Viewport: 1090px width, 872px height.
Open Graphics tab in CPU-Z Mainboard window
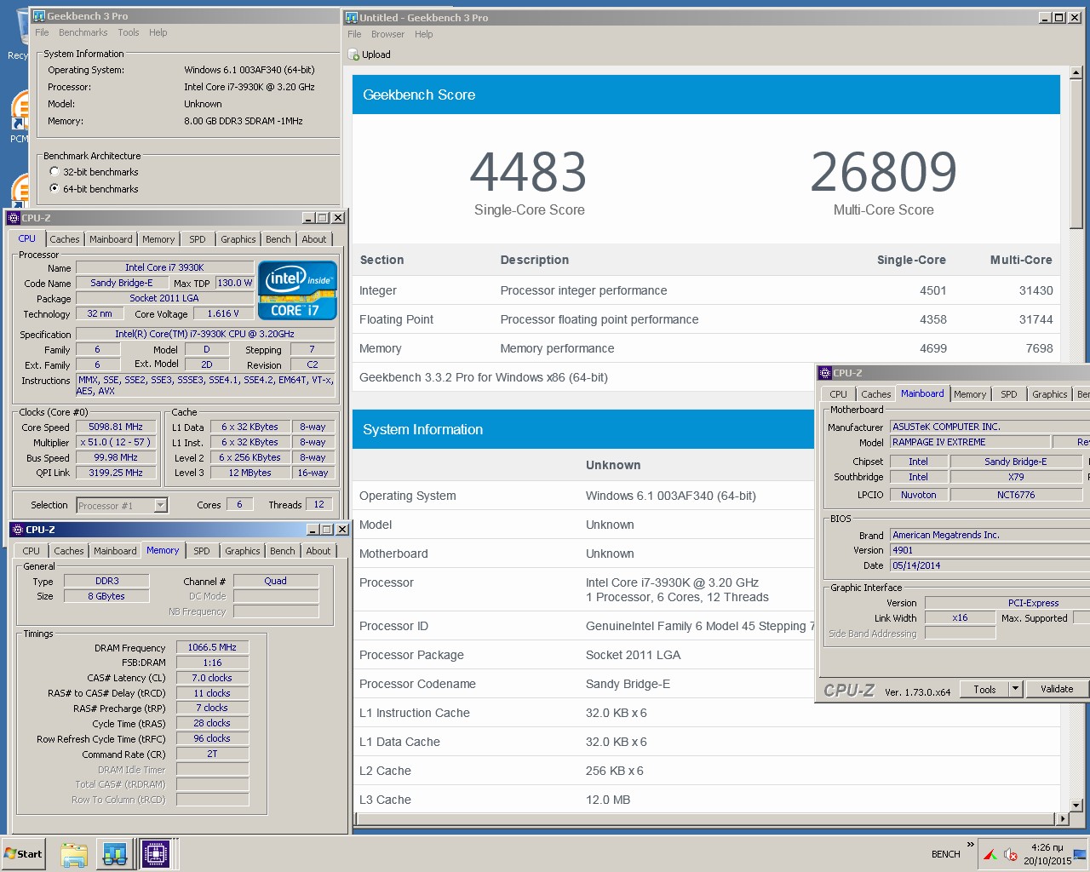coord(1049,394)
